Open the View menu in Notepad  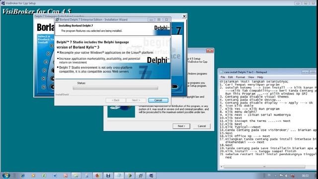click(x=251, y=77)
